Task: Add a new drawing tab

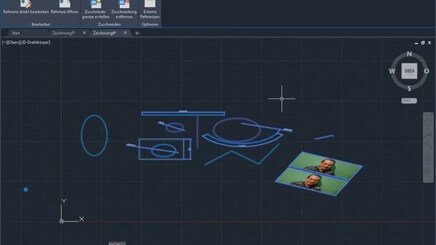Action: (136, 33)
